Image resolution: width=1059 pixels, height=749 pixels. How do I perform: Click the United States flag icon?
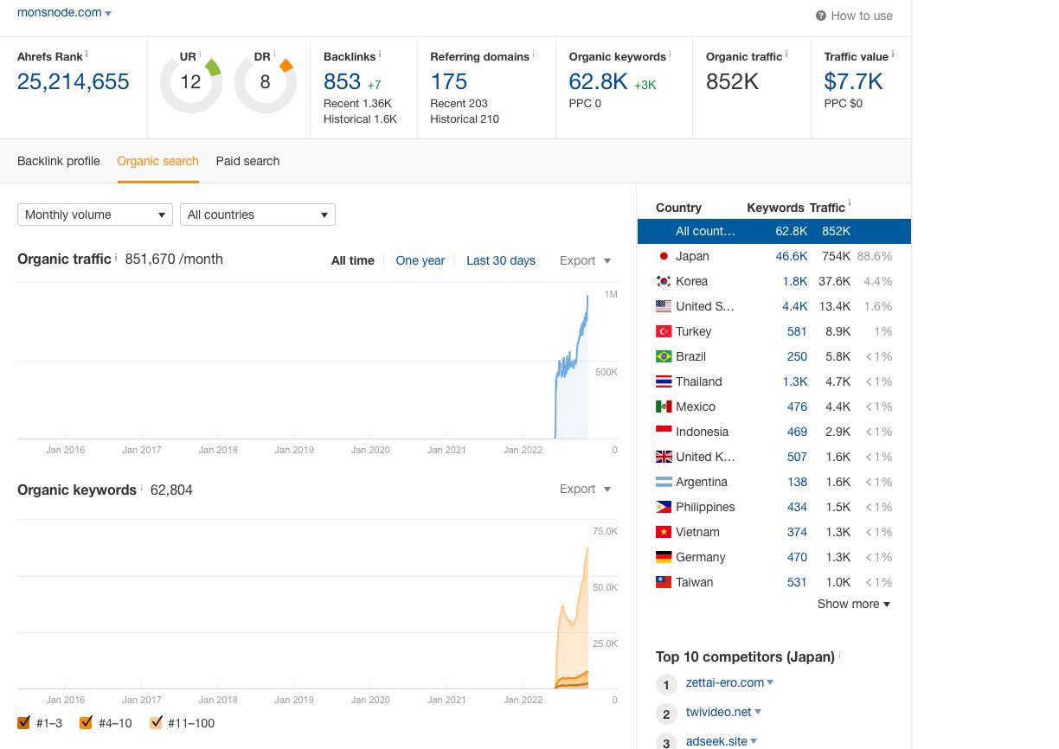[664, 306]
